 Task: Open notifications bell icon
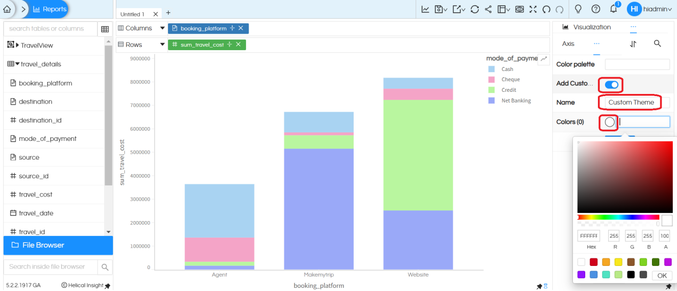tap(614, 9)
